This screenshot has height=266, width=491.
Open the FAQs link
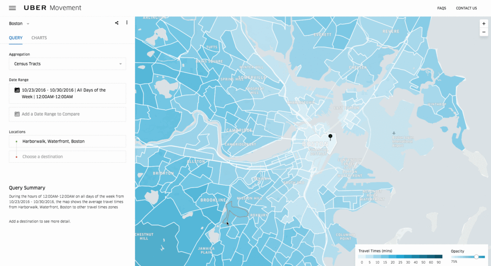click(x=441, y=8)
